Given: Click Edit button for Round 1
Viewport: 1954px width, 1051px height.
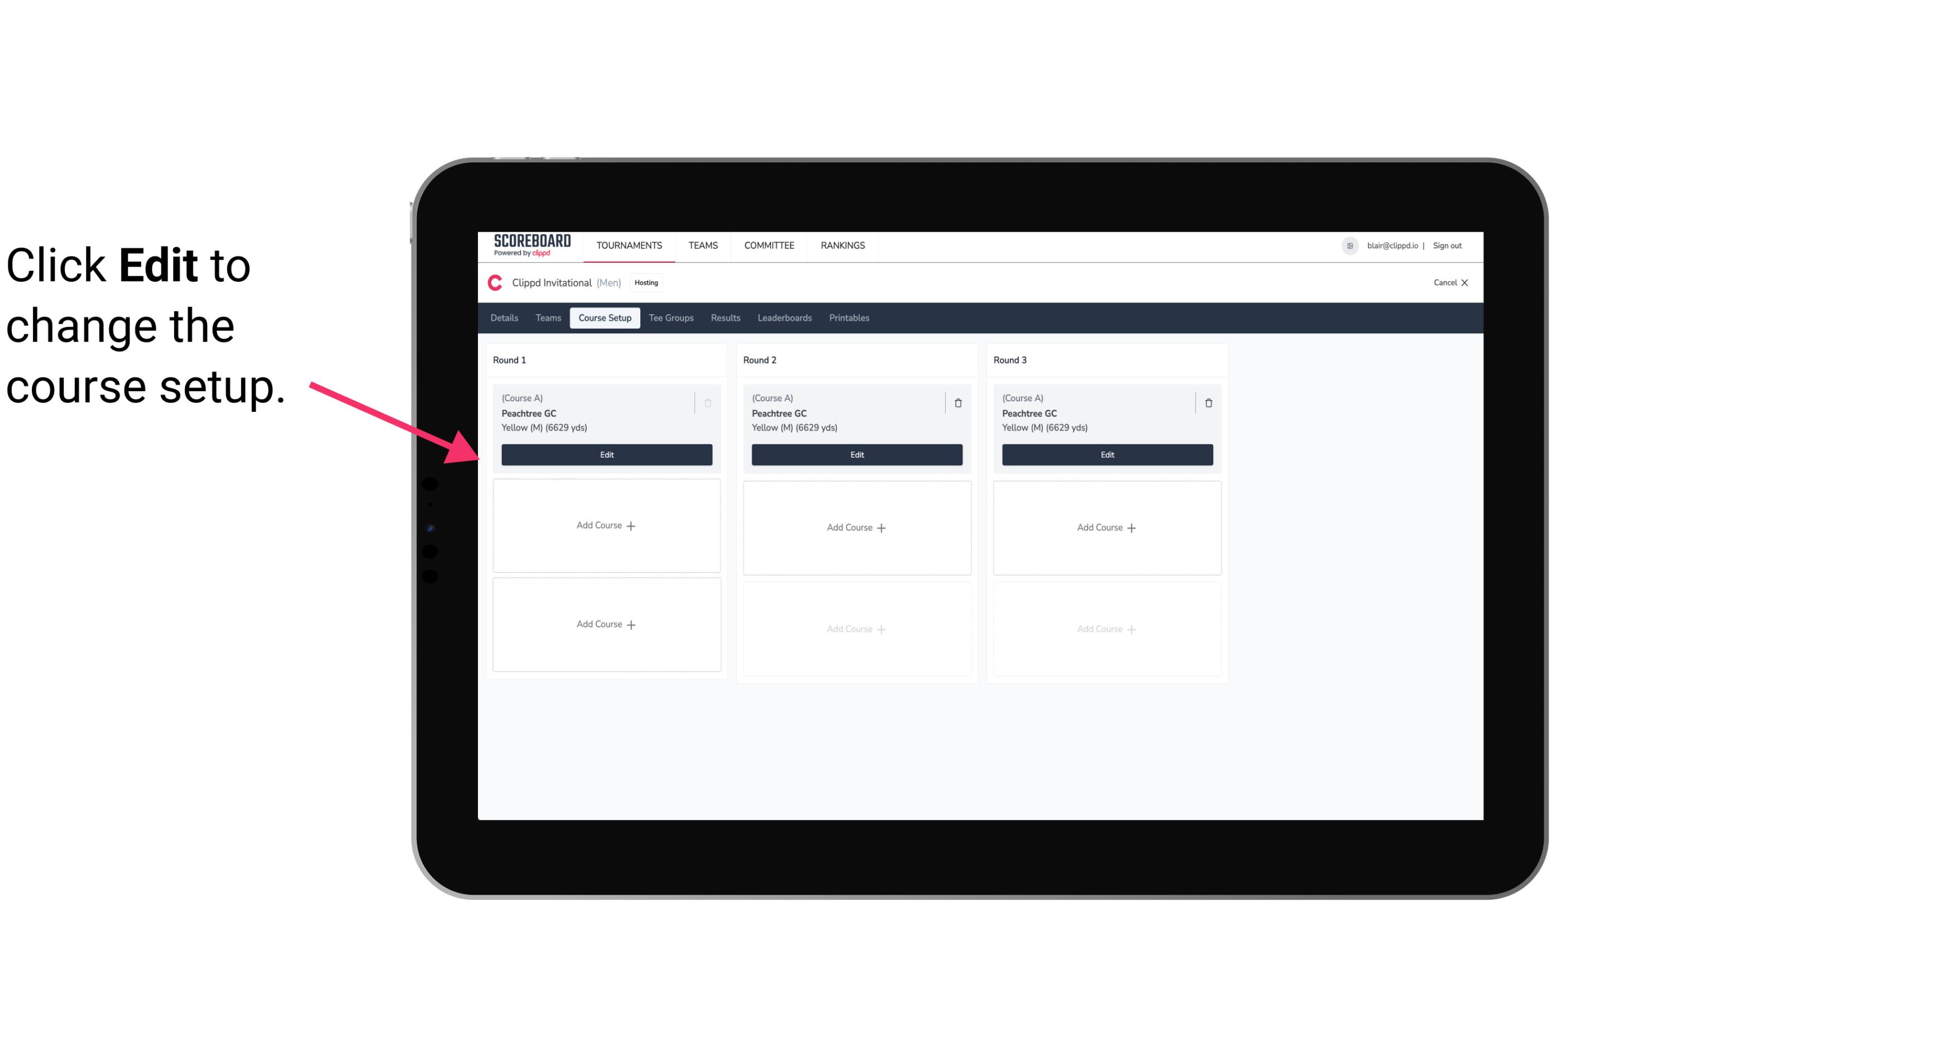Looking at the screenshot, I should point(607,453).
